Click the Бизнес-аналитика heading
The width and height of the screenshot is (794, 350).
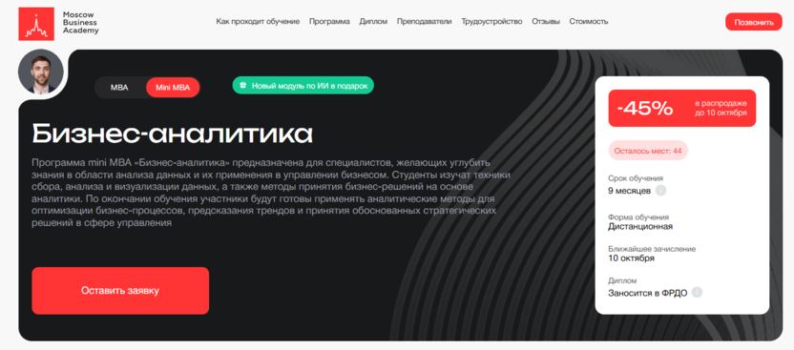172,134
